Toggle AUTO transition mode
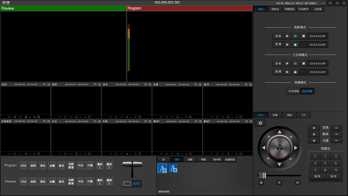This screenshot has width=348, height=196. point(136,183)
